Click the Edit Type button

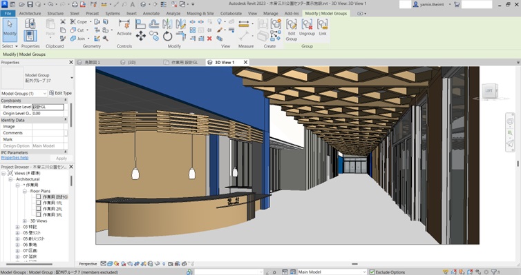(61, 94)
